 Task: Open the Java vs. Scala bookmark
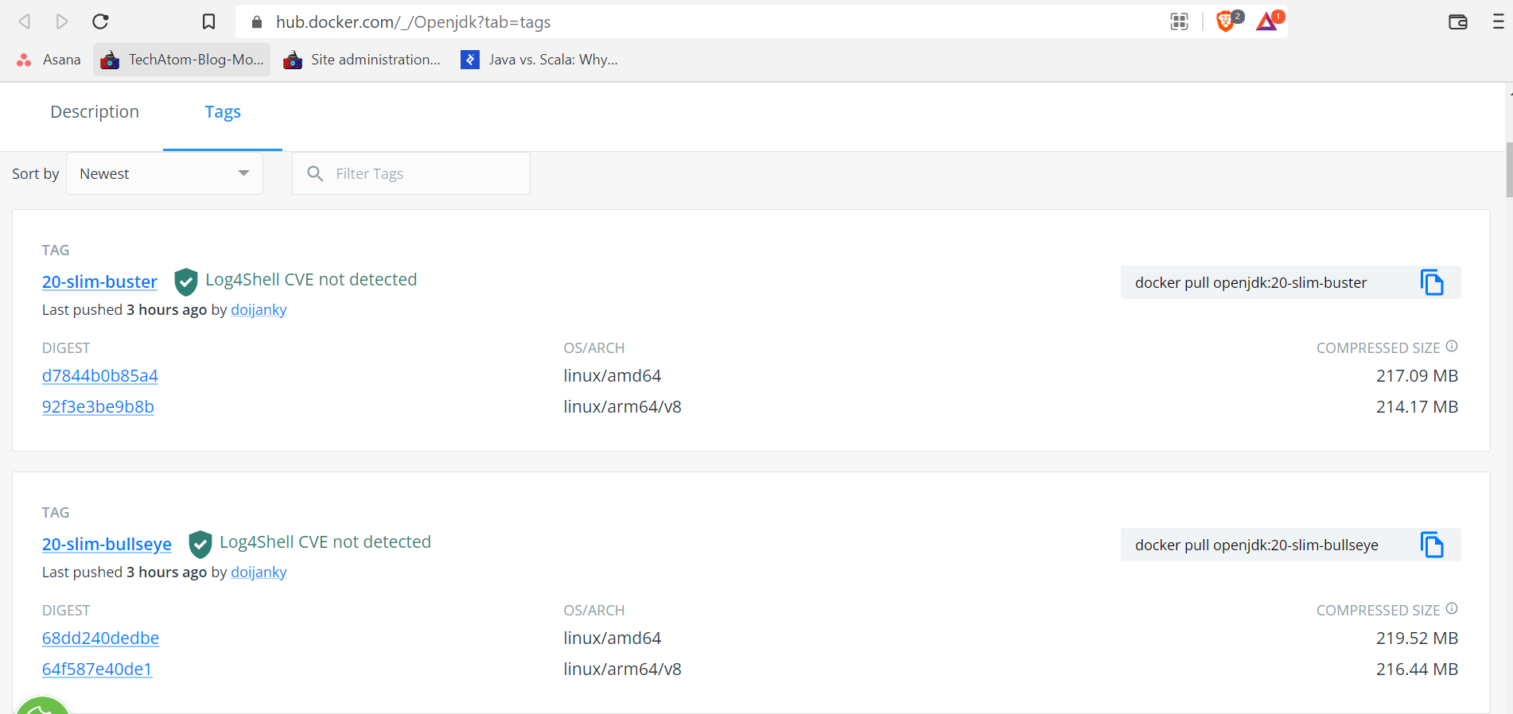point(539,60)
